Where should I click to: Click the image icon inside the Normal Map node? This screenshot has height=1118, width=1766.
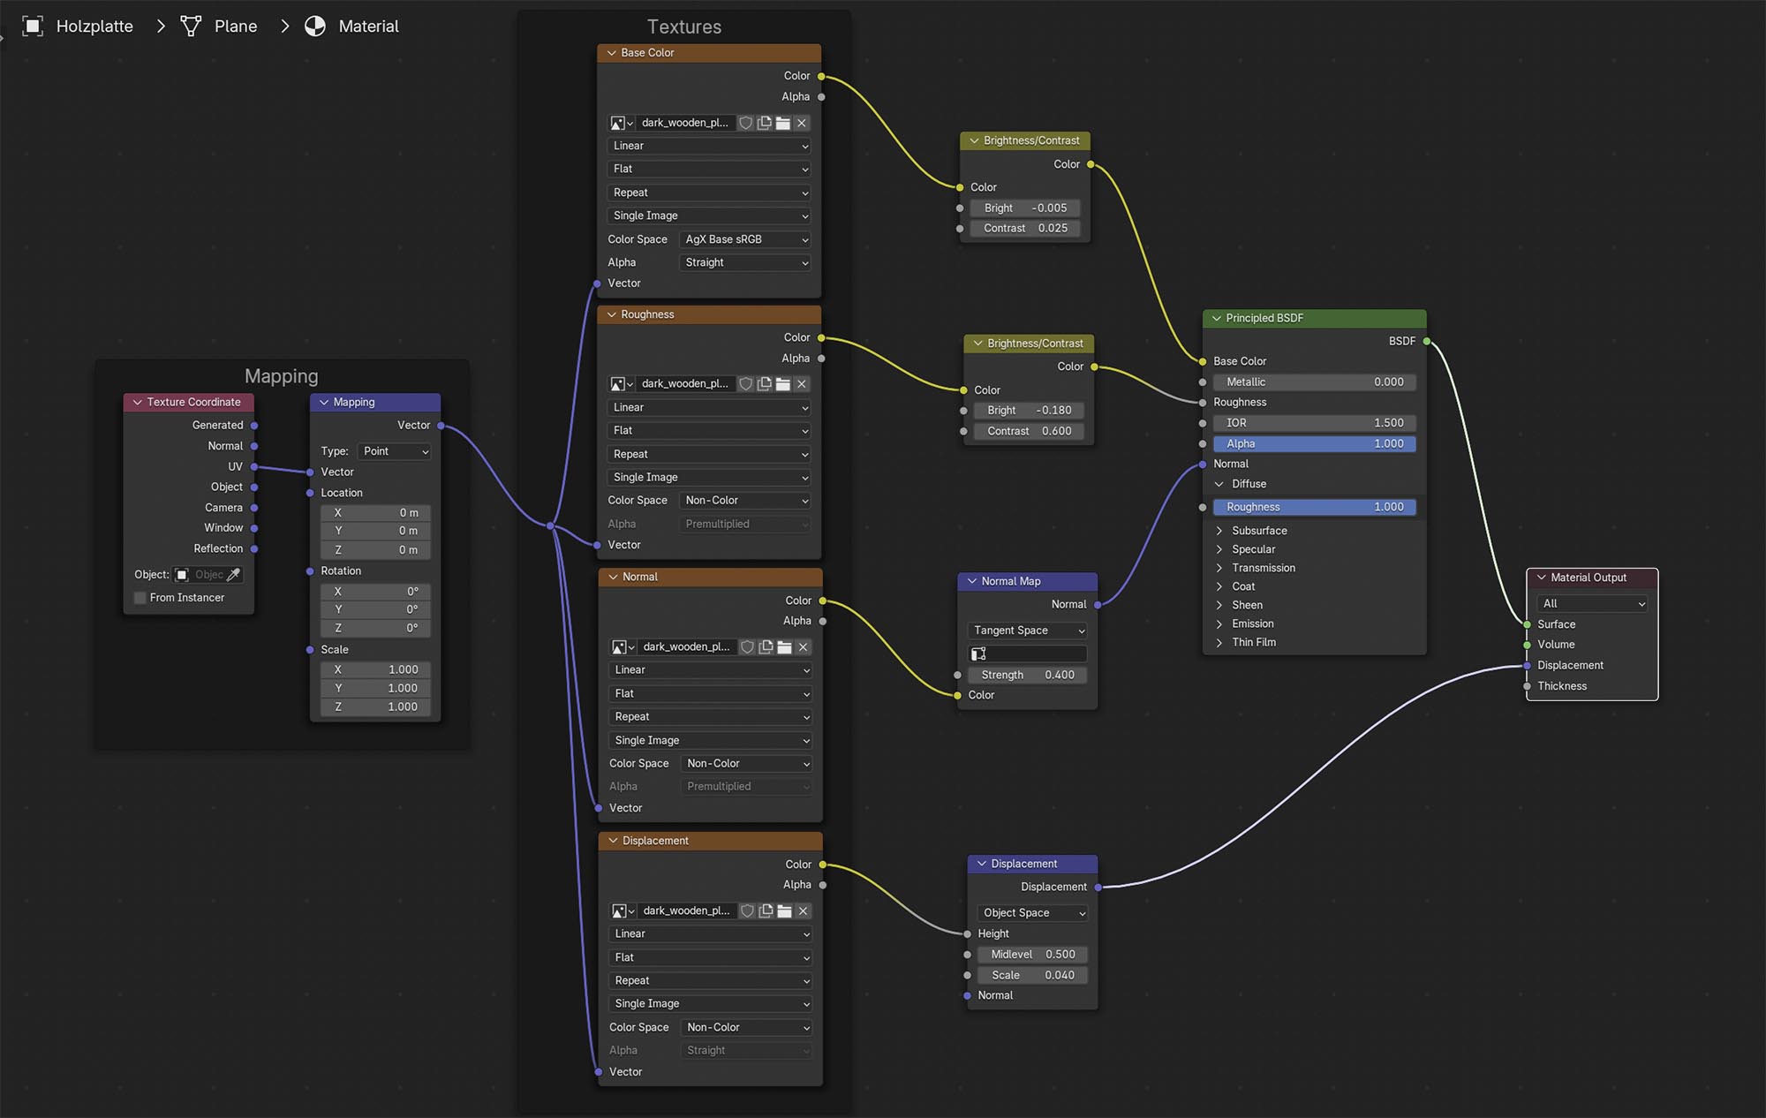[x=977, y=653]
